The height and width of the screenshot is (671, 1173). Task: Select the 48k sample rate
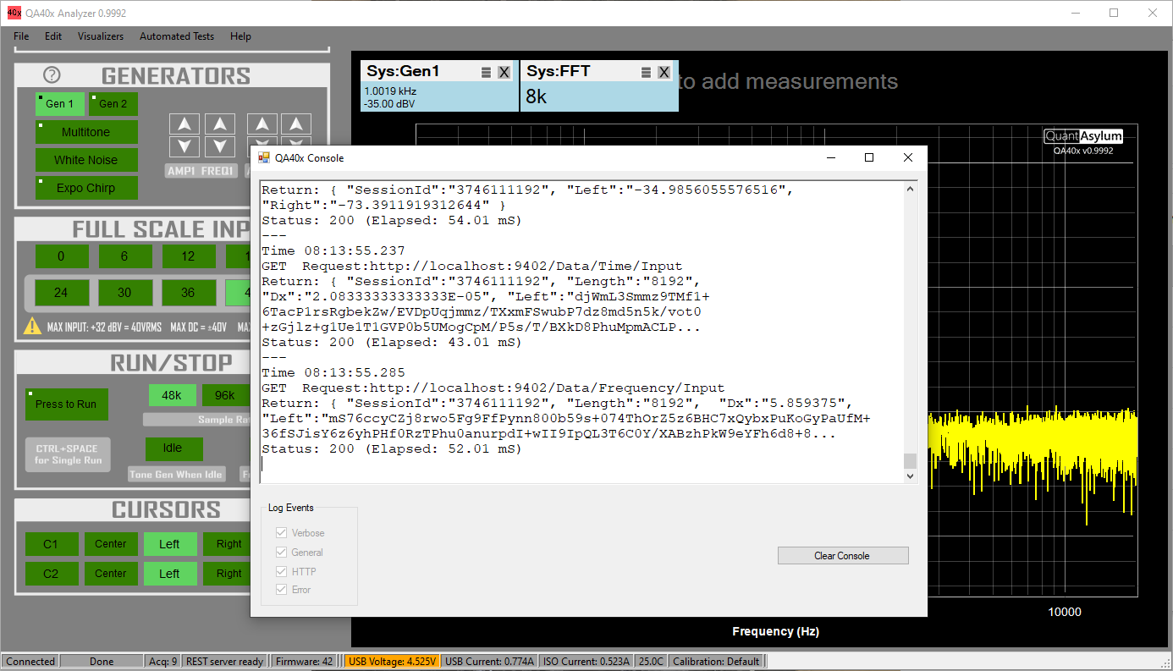tap(172, 395)
